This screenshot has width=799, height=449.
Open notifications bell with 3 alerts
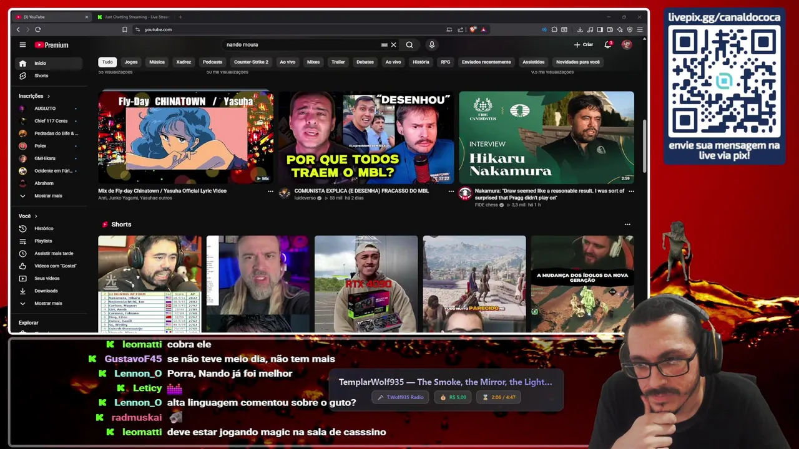(608, 45)
